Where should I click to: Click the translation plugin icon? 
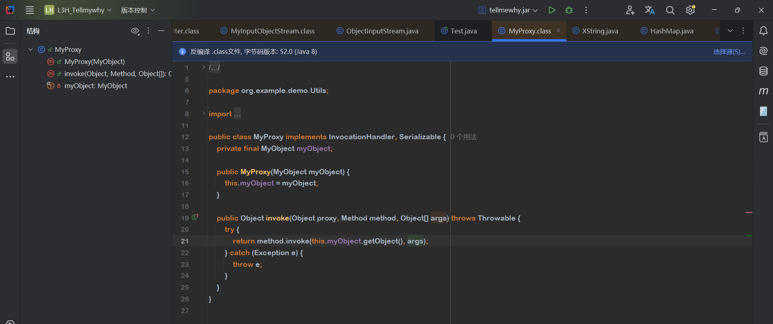click(x=649, y=10)
